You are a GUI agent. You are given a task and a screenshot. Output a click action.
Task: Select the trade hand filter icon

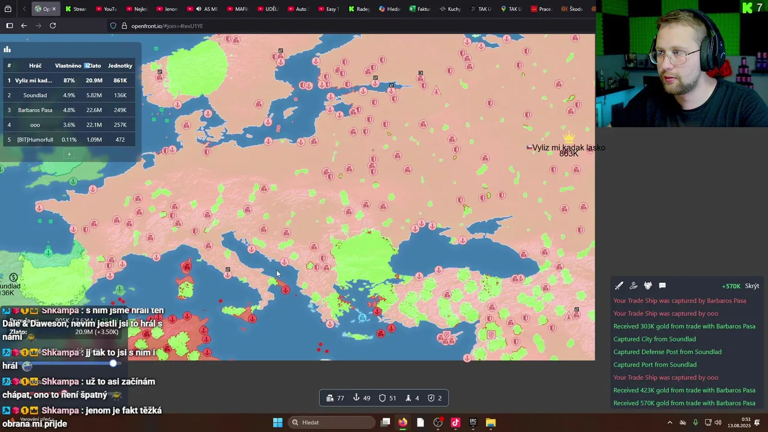tap(634, 286)
